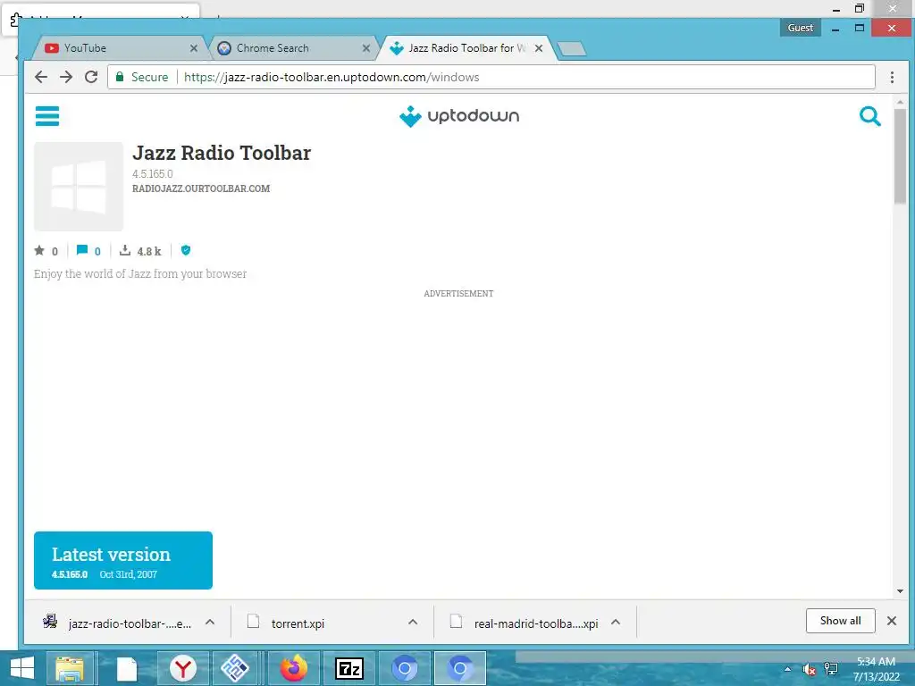The height and width of the screenshot is (686, 915).
Task: Click the comments bubble icon
Action: tap(81, 250)
